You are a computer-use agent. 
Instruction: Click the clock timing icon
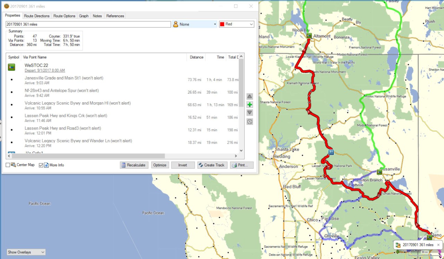coord(250,122)
